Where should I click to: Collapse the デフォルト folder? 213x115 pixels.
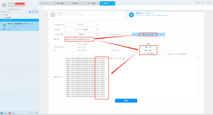coord(1,20)
